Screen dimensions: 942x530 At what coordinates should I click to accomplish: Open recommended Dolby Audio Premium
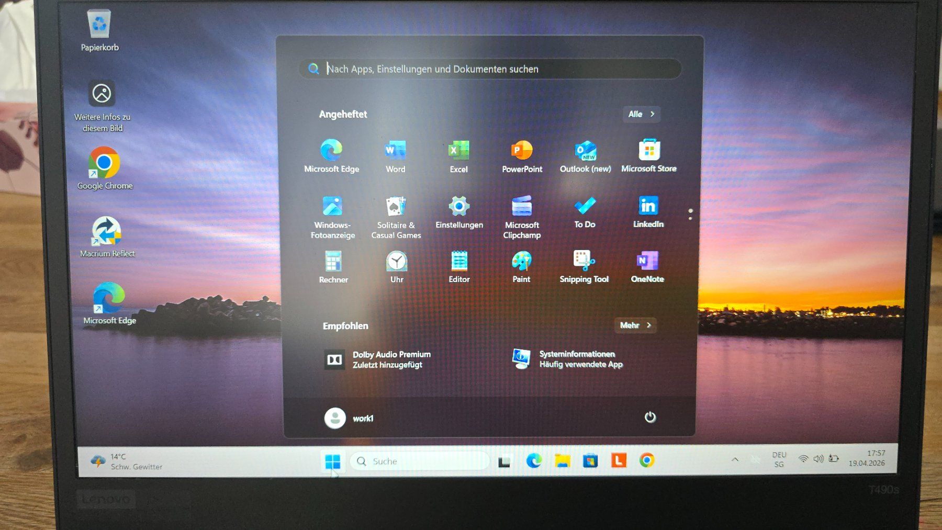[377, 359]
